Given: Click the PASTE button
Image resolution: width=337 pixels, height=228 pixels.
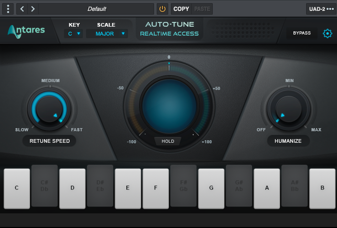Looking at the screenshot, I should pyautogui.click(x=202, y=9).
